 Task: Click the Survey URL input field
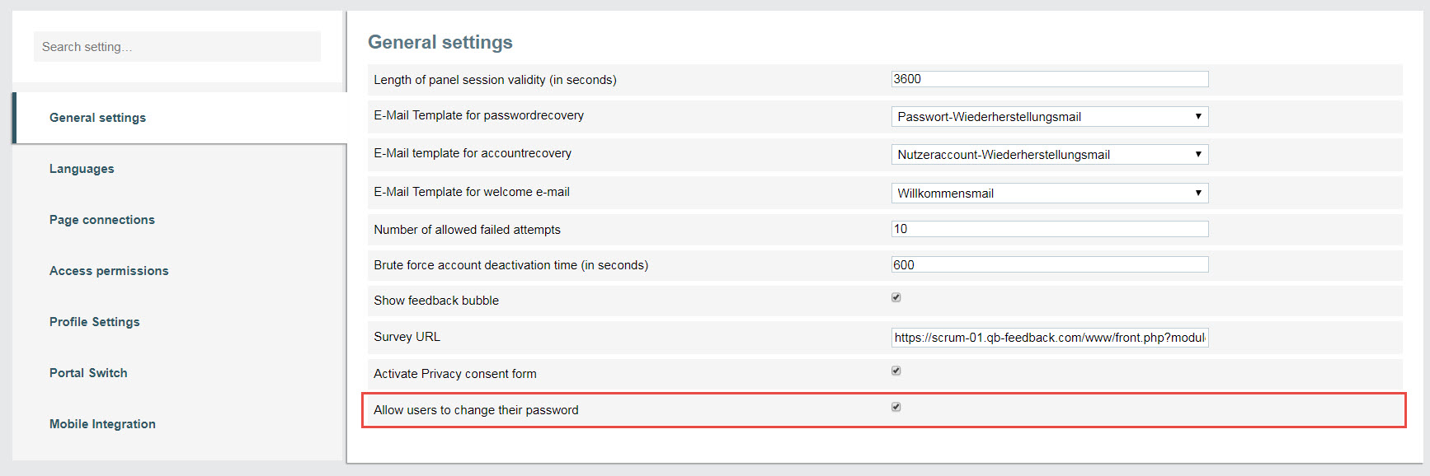(x=1050, y=338)
